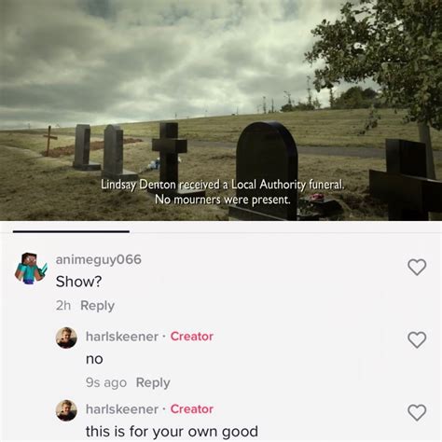Select the "this is for your own good" text
This screenshot has width=442, height=442.
(x=172, y=432)
